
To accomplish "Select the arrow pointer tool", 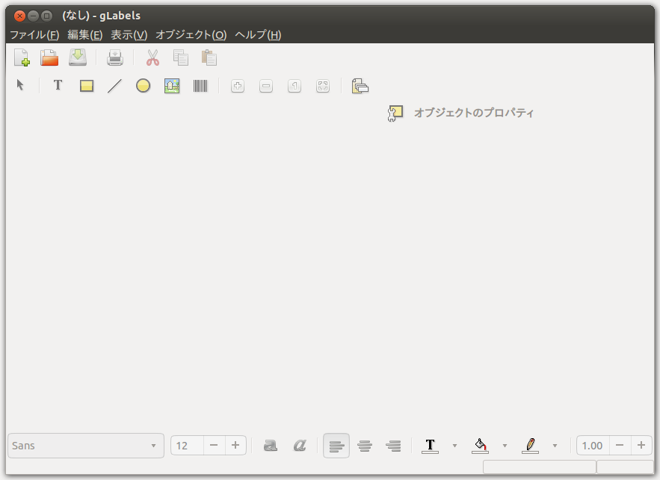I will click(20, 85).
